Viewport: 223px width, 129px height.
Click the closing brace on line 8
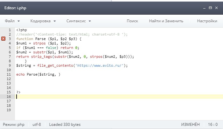pos(26,61)
